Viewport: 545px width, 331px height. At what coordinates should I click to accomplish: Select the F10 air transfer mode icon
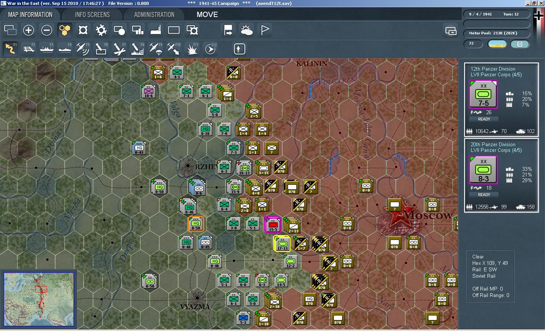pyautogui.click(x=174, y=49)
